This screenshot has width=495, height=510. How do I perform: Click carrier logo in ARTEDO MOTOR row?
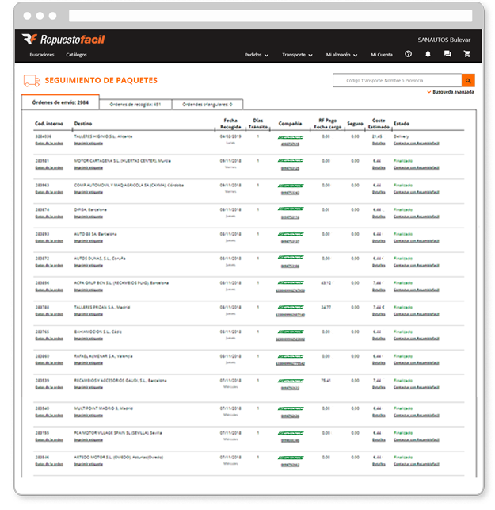click(291, 458)
